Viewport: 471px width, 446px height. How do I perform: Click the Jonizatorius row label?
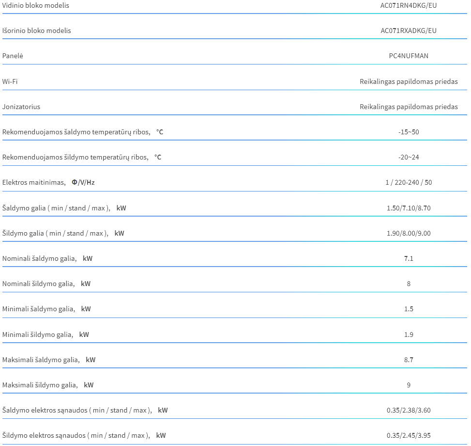[21, 107]
